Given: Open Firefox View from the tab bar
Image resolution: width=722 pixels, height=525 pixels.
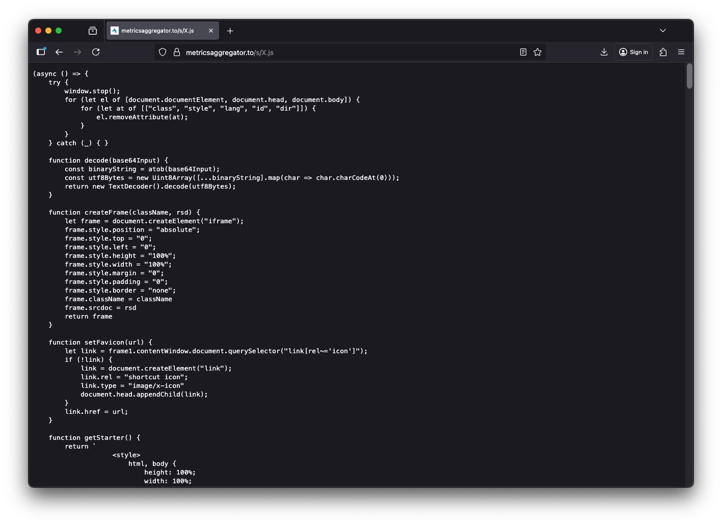Looking at the screenshot, I should [92, 31].
